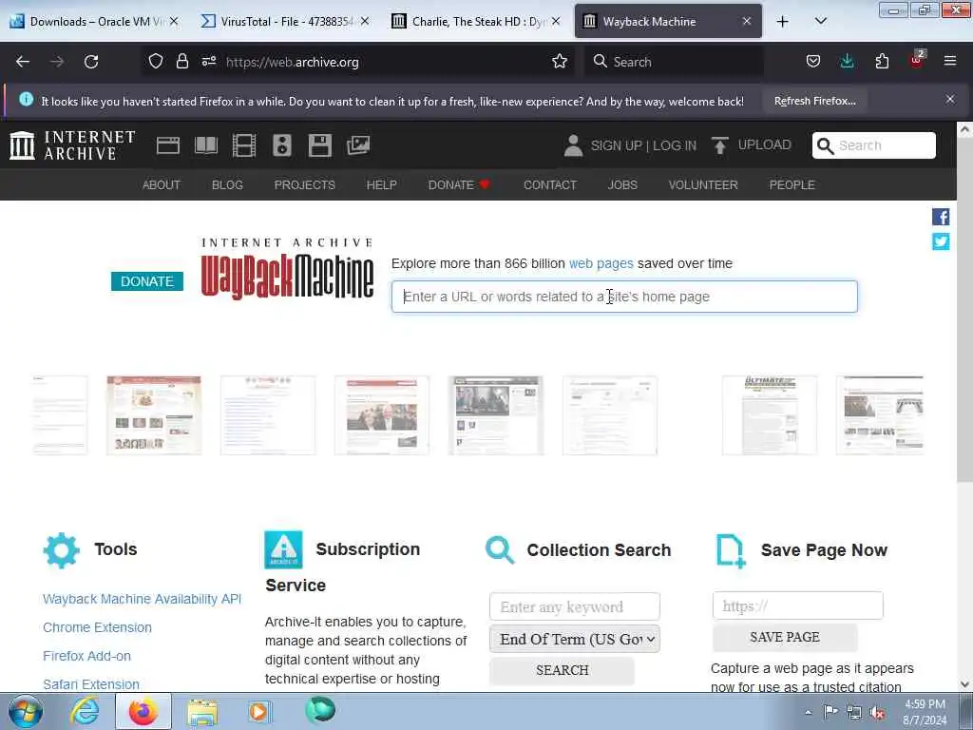Click the Internet Archive logo
Viewport: 973px width, 730px height.
pyautogui.click(x=72, y=145)
